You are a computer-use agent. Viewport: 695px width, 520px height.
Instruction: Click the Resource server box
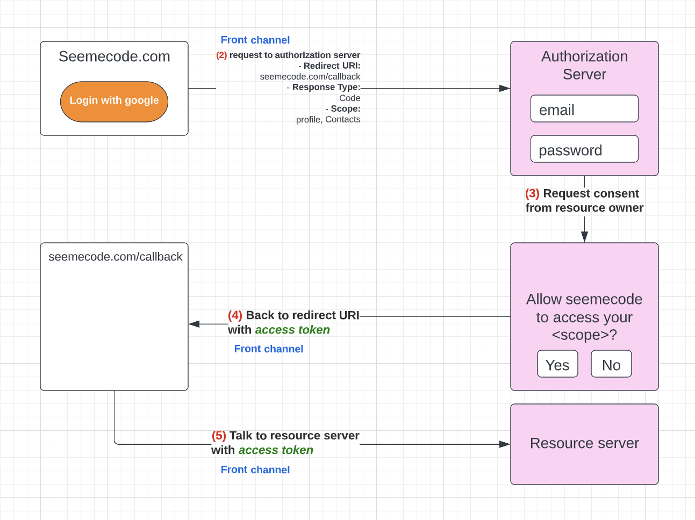(584, 444)
